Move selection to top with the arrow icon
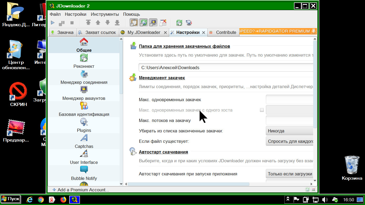365x205 pixels. pos(88,23)
